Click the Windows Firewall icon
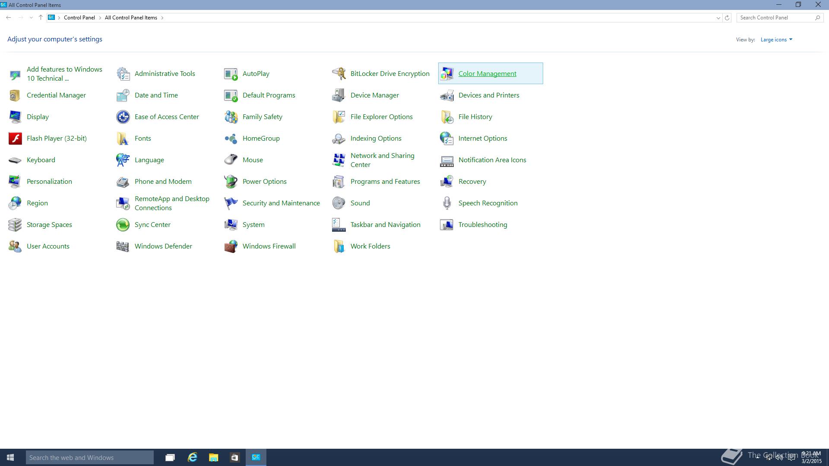The width and height of the screenshot is (829, 466). pos(231,246)
